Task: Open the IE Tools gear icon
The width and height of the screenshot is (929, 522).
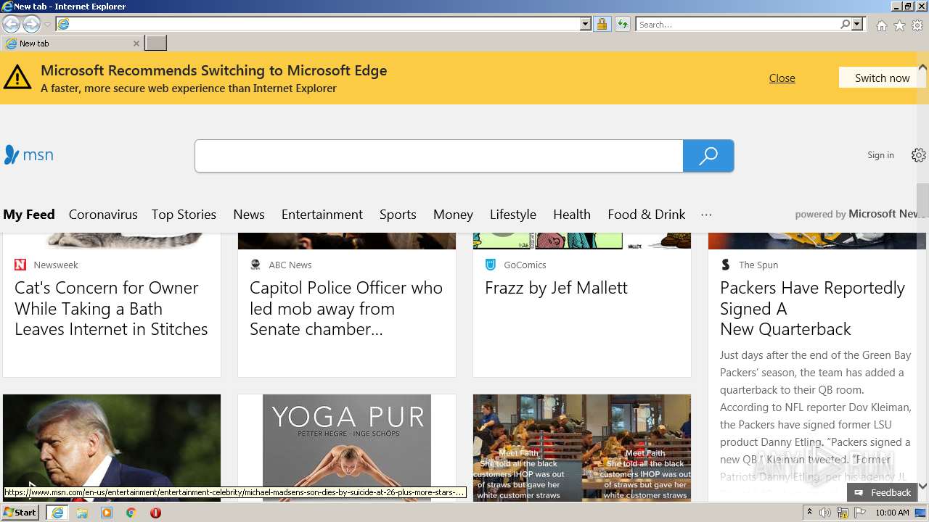Action: pyautogui.click(x=917, y=25)
